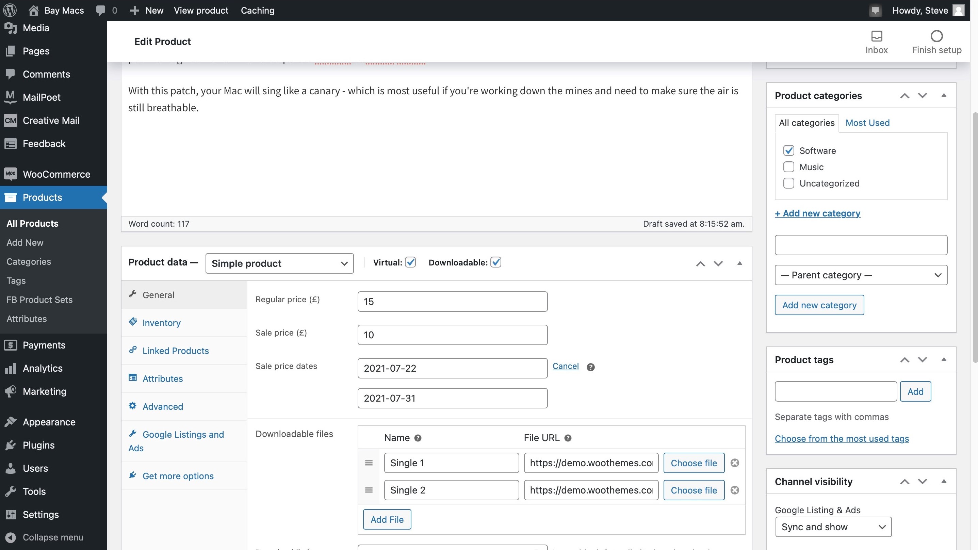Screen dimensions: 978x550
Task: Collapse the Product tags panel triangle
Action: pyautogui.click(x=943, y=359)
